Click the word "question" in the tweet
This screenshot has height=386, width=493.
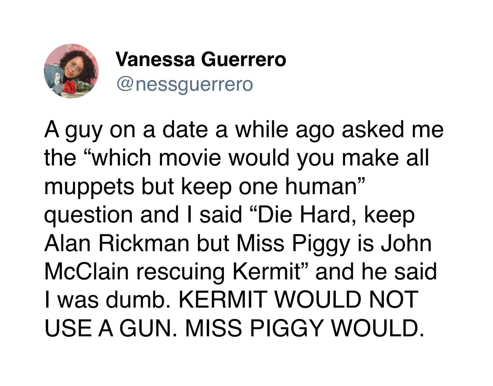click(88, 216)
